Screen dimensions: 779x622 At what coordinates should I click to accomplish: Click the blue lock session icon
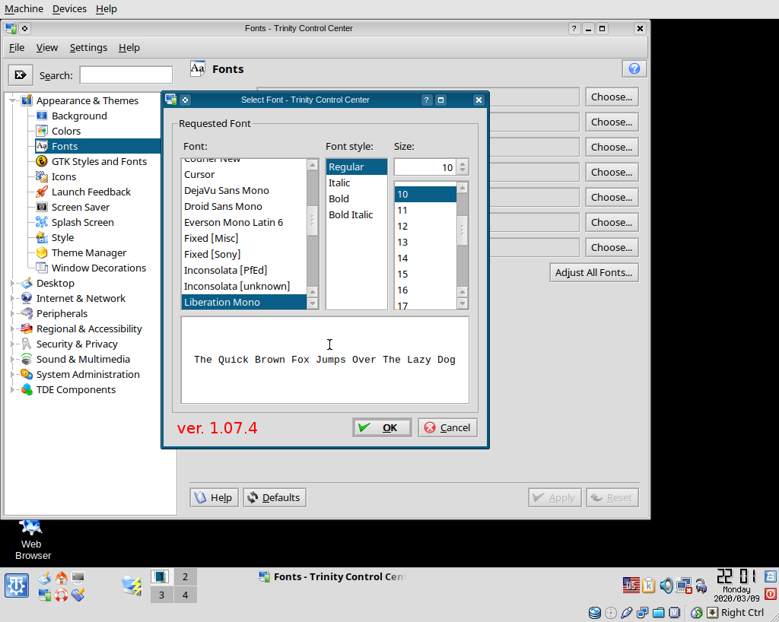click(771, 576)
